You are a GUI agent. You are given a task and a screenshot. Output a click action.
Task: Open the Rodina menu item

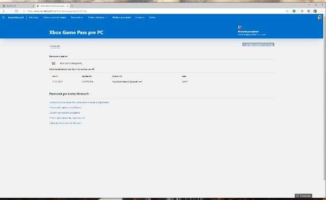(x=152, y=18)
